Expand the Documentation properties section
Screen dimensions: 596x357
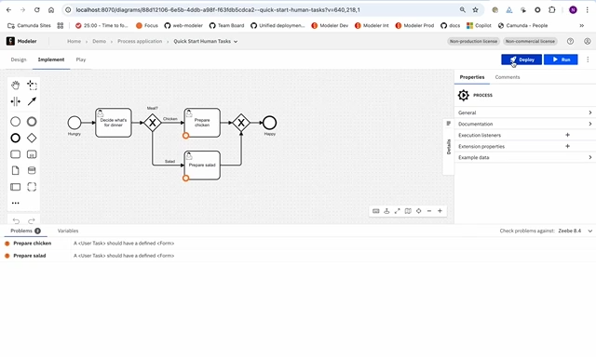[x=525, y=124]
